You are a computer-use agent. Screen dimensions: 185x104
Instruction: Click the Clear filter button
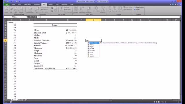(x=67, y=7)
